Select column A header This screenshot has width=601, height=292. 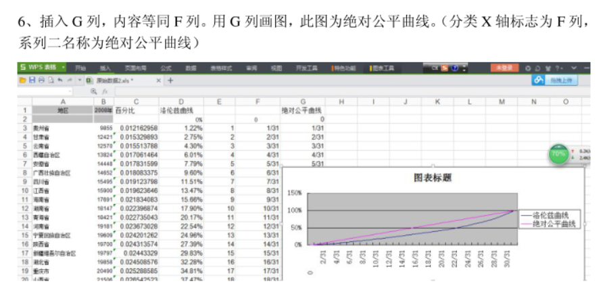coord(64,101)
